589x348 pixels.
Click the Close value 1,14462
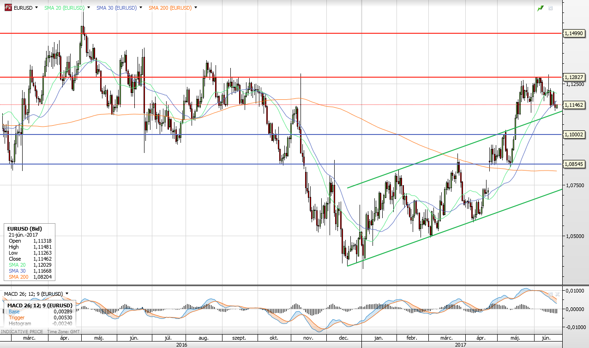tap(42, 259)
